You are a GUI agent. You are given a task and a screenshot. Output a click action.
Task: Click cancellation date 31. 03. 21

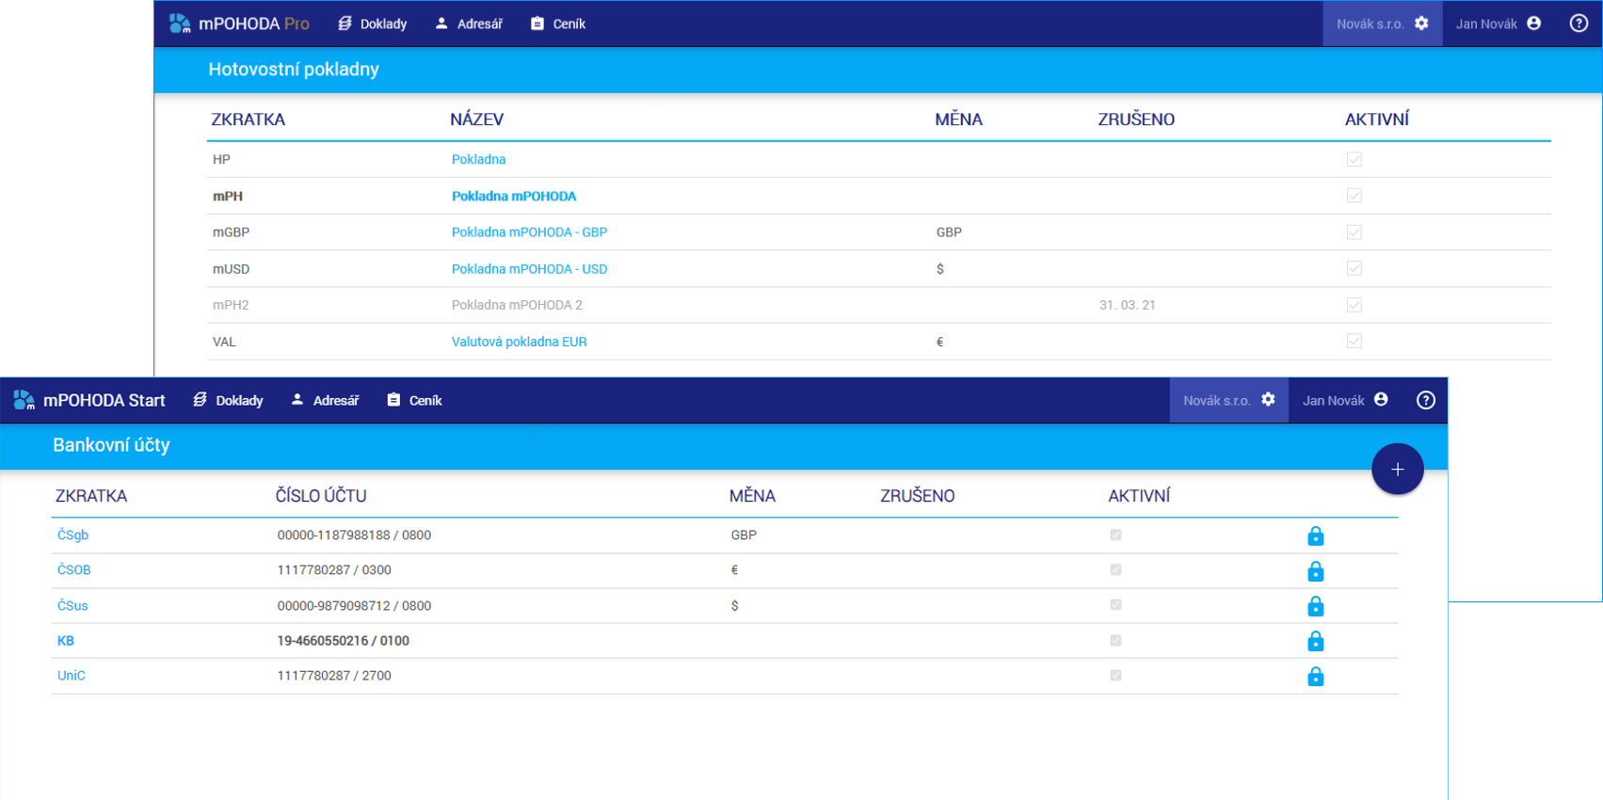(x=1128, y=305)
